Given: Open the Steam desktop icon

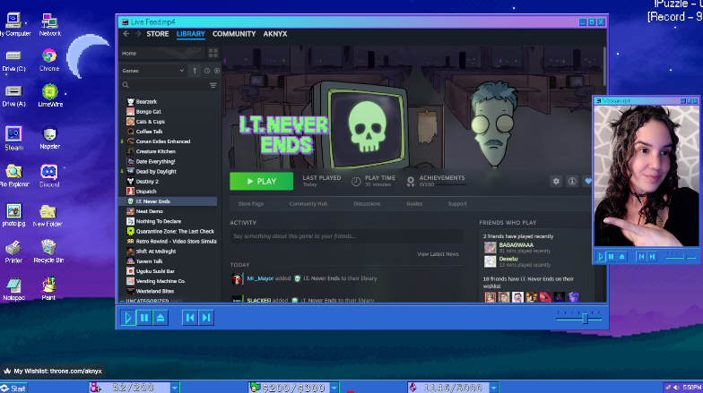Looking at the screenshot, I should tap(14, 138).
